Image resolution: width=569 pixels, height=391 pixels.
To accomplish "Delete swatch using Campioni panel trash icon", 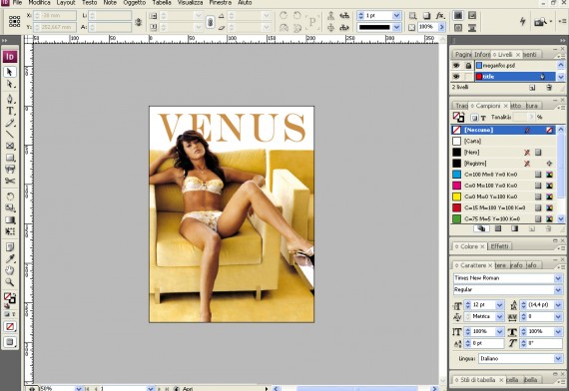I will 549,228.
